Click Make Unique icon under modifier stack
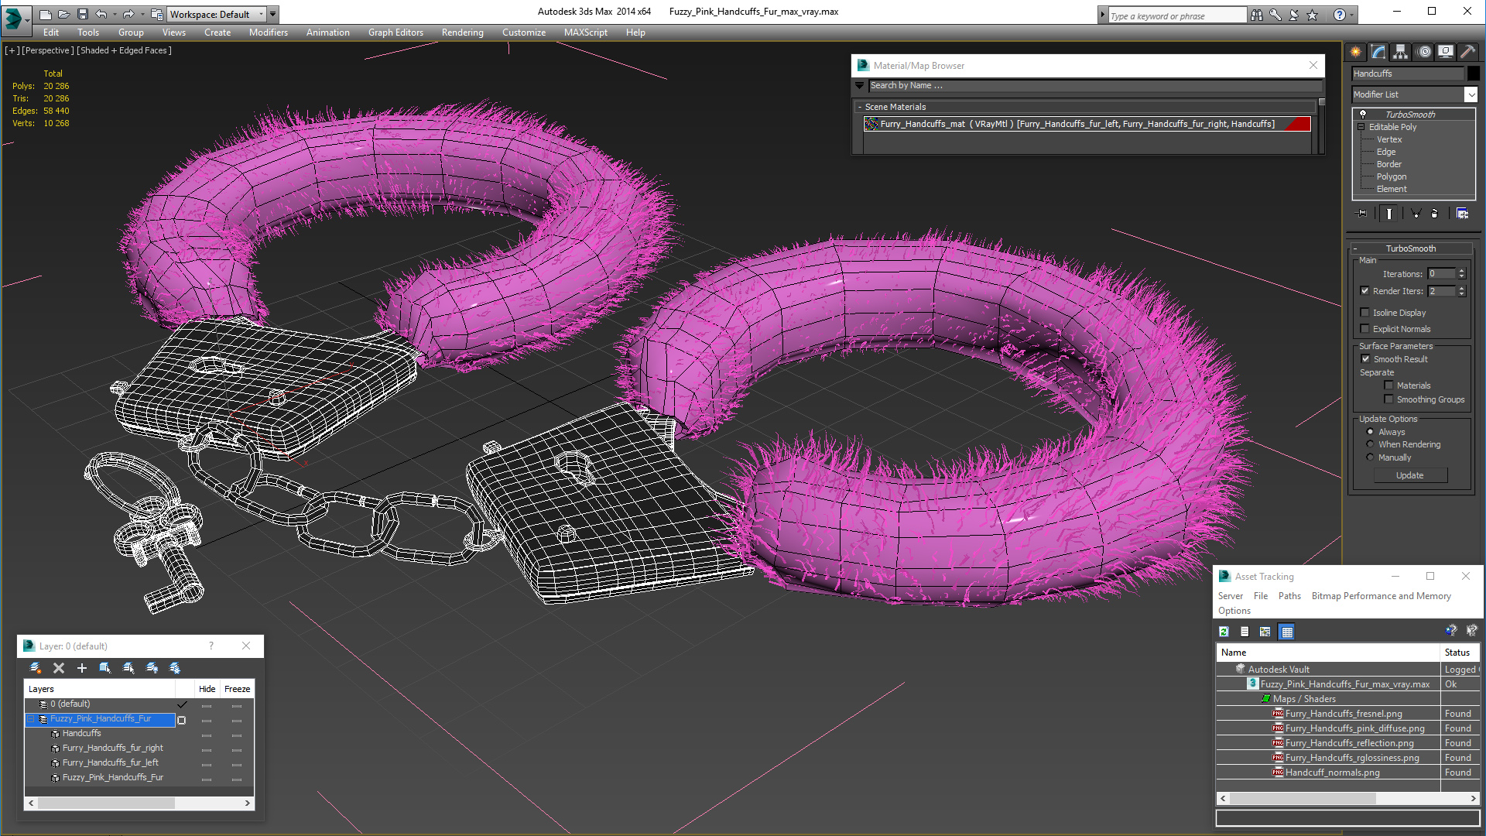 [x=1416, y=213]
